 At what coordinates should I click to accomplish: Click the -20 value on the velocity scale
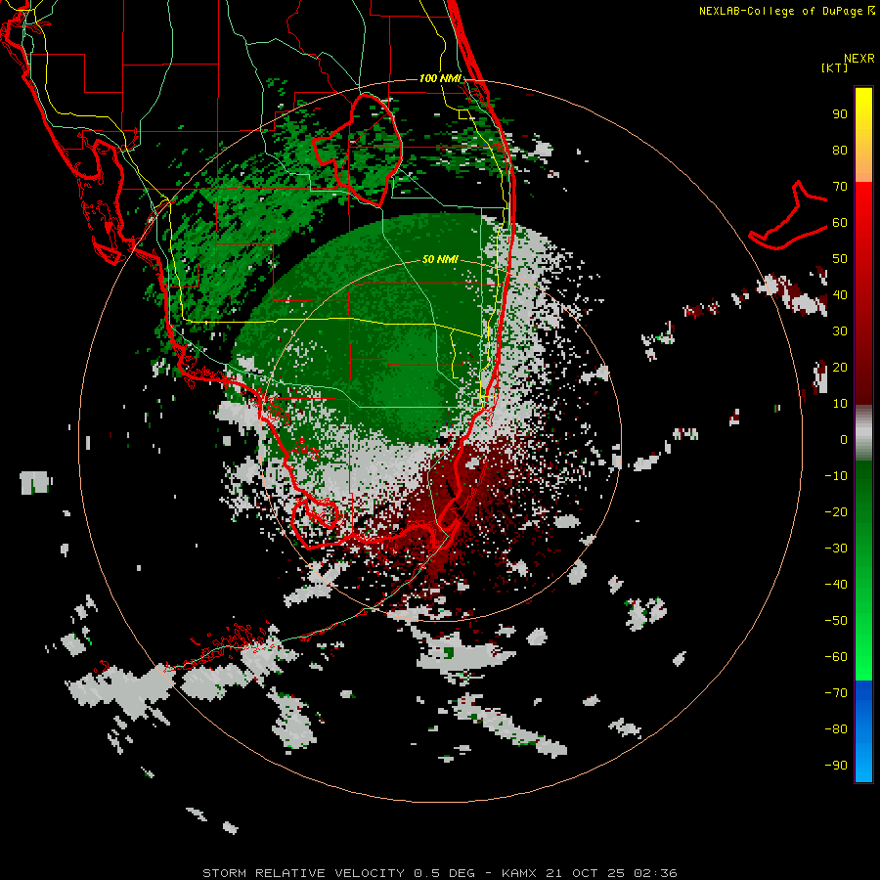click(836, 511)
